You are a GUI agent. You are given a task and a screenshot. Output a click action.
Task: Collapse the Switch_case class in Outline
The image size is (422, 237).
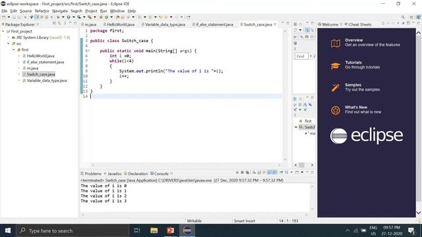tap(296, 127)
